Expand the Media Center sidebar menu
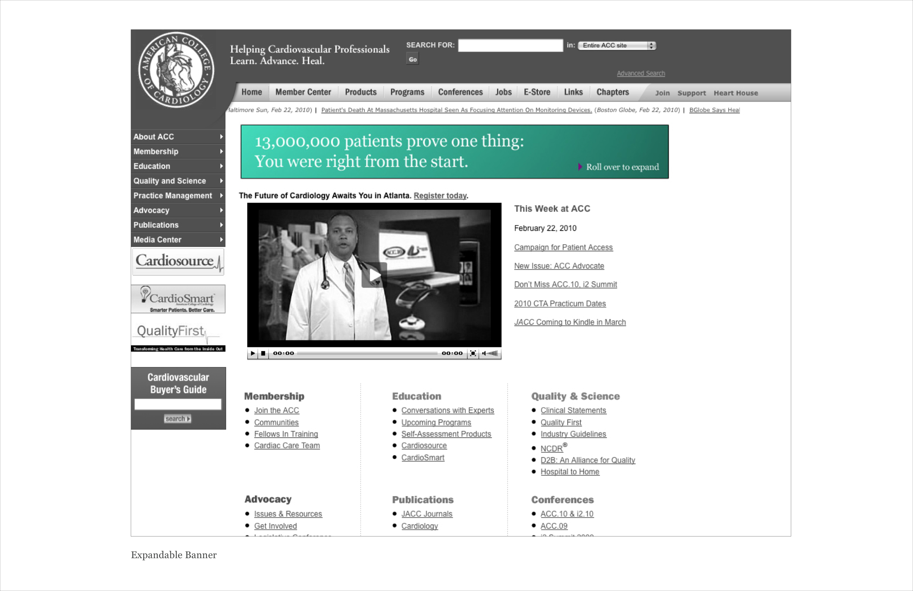 [x=178, y=240]
